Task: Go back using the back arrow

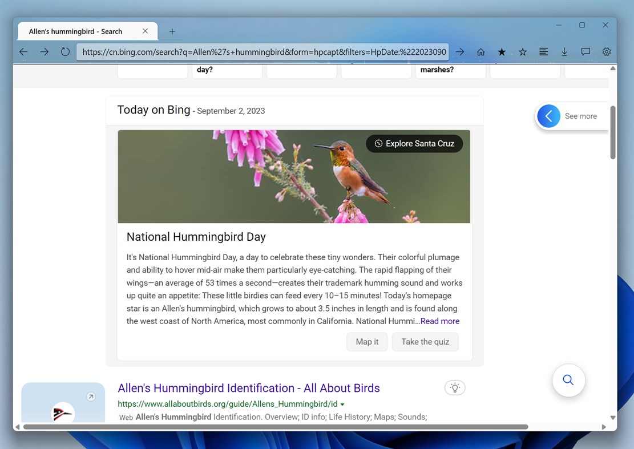Action: tap(23, 51)
